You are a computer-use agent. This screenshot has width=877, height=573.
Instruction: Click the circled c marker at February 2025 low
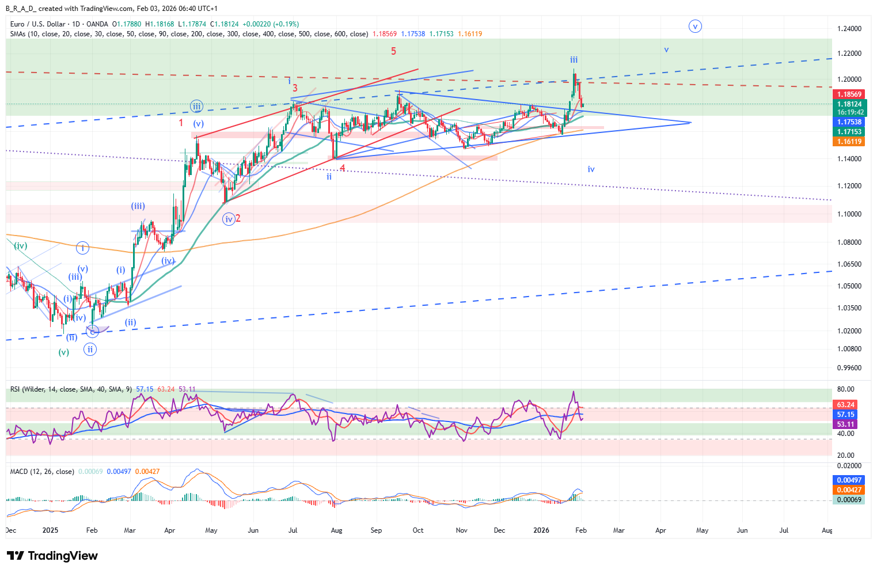pyautogui.click(x=92, y=331)
